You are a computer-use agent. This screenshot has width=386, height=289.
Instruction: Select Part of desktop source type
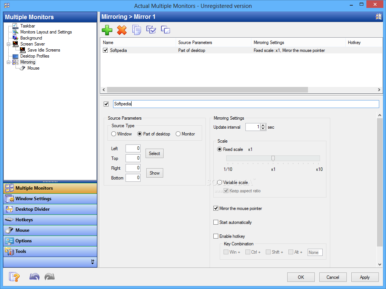point(154,134)
